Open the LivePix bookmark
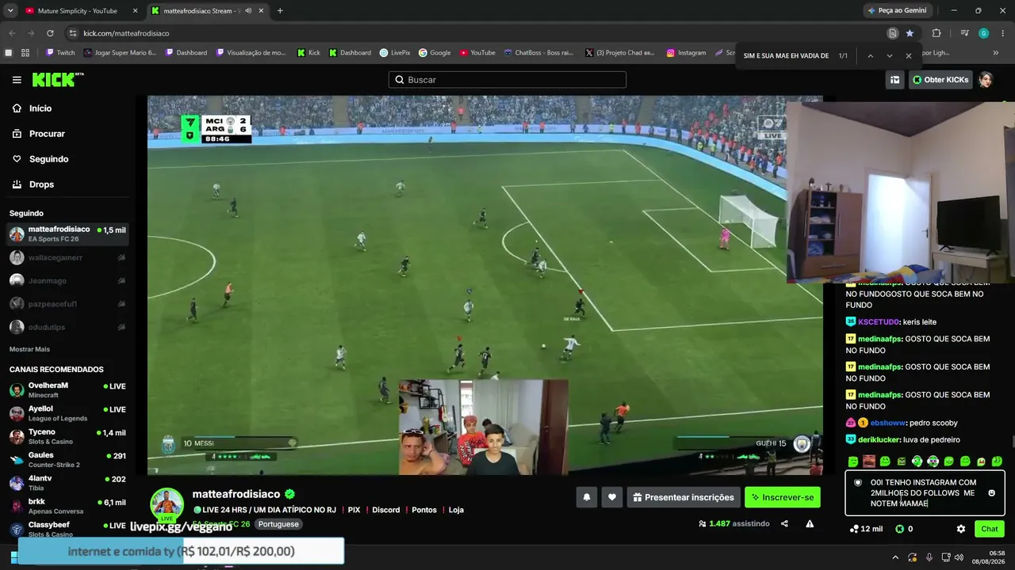The width and height of the screenshot is (1015, 570). click(x=395, y=53)
